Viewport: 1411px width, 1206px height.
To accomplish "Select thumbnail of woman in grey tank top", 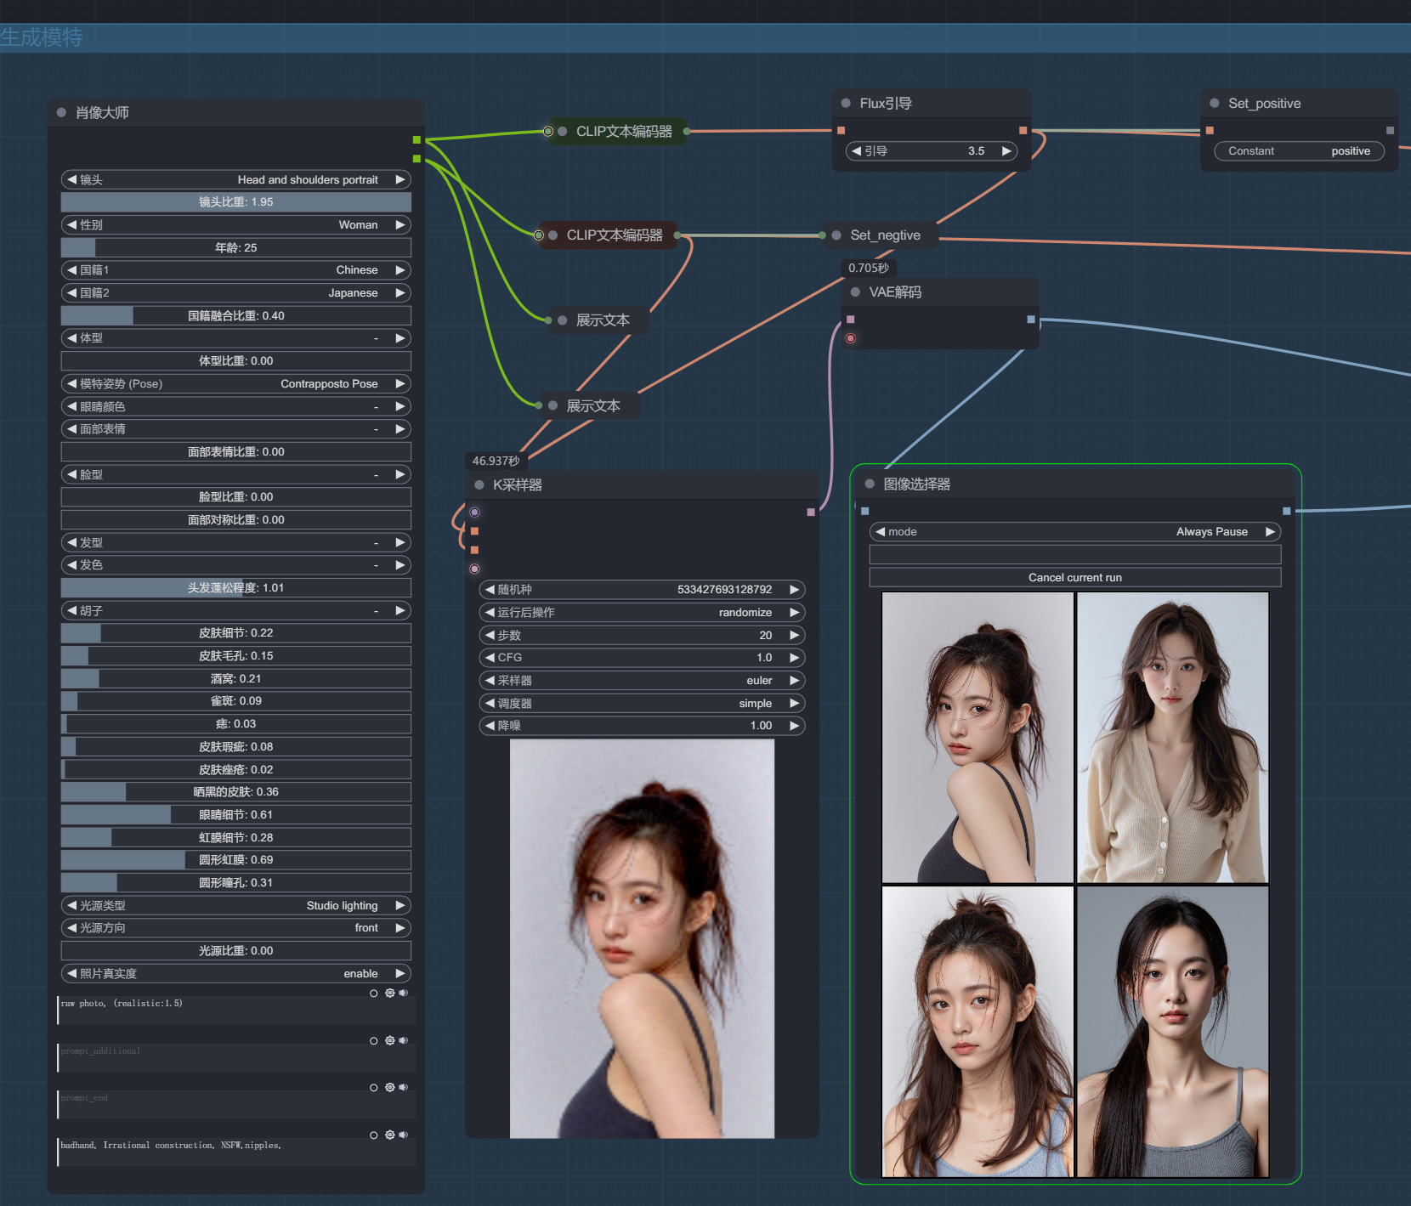I will 1172,1032.
